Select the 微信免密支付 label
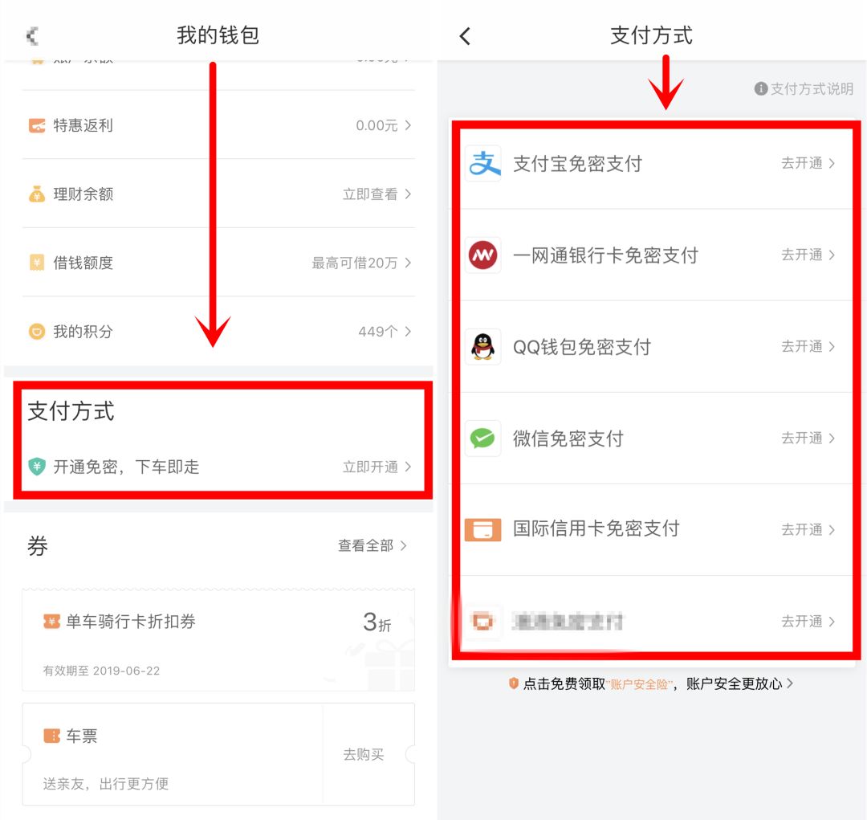The width and height of the screenshot is (867, 820). click(x=568, y=439)
